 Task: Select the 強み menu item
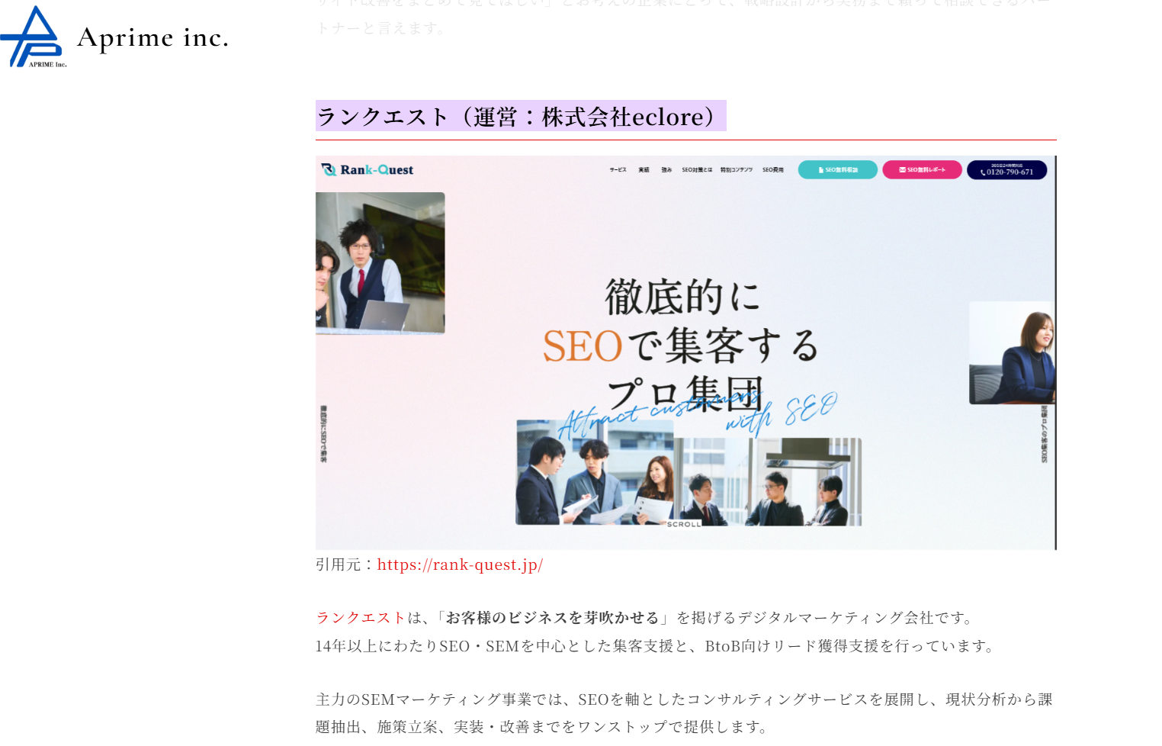[666, 170]
